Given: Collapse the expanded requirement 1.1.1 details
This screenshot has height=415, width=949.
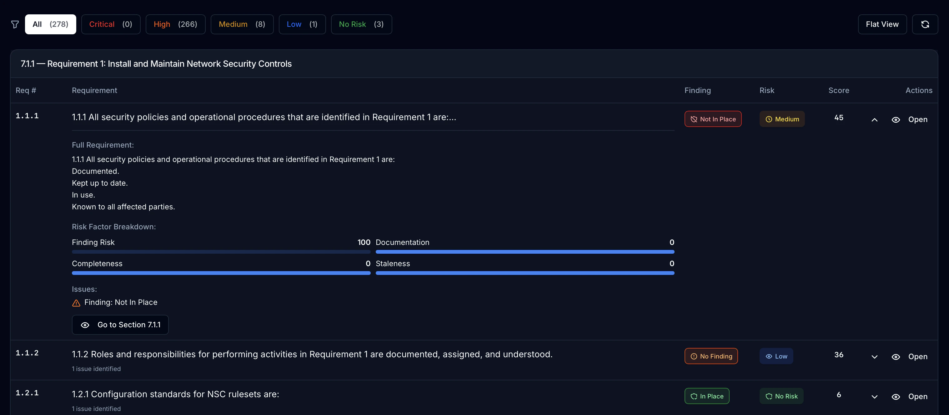Looking at the screenshot, I should pos(875,120).
